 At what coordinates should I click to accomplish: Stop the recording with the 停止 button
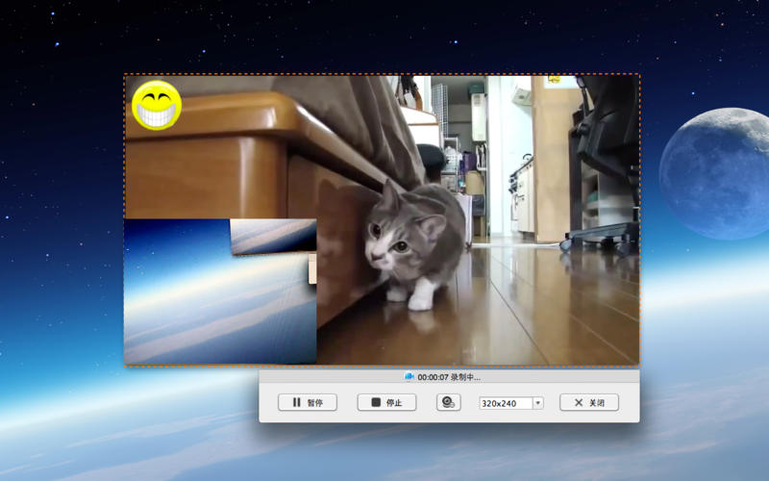tap(386, 402)
